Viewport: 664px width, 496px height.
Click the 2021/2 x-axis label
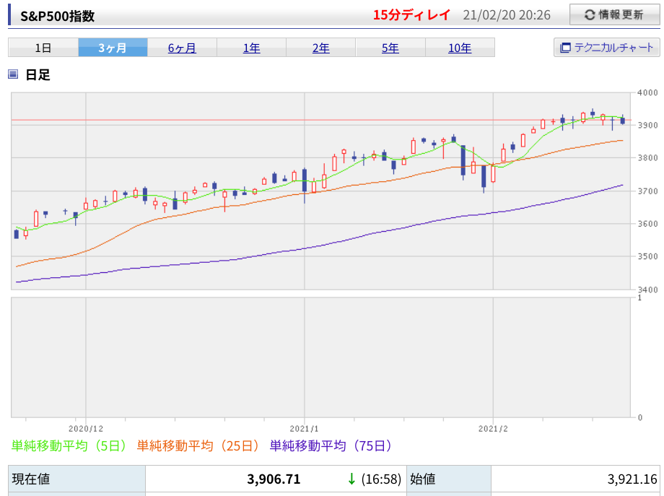tap(493, 429)
